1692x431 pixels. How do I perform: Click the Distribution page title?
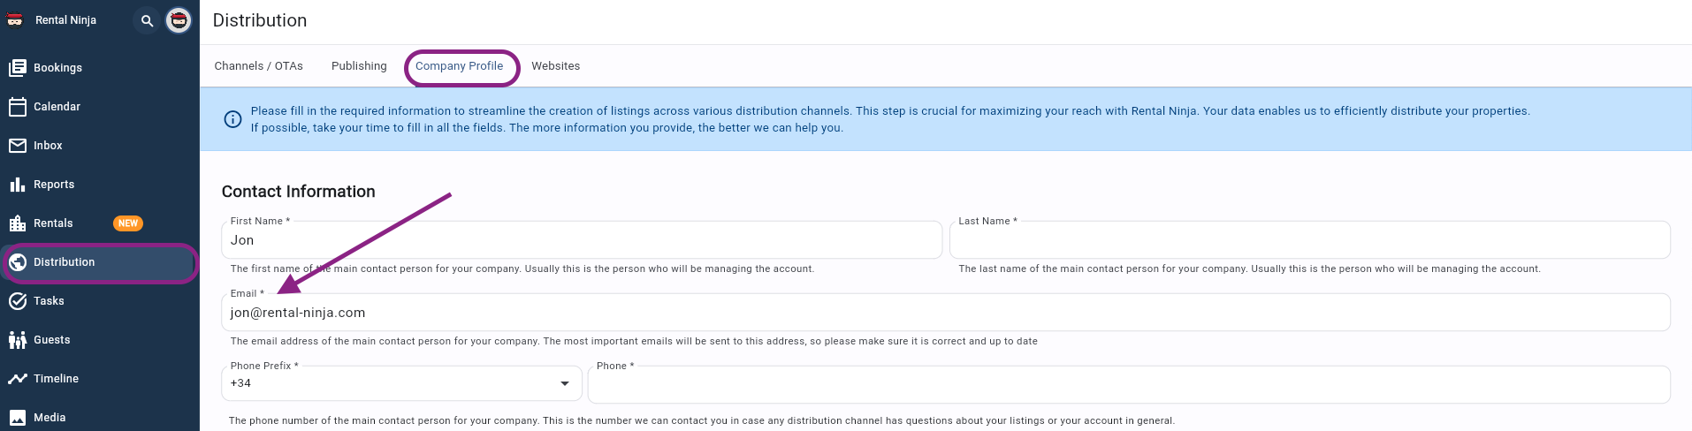point(260,20)
